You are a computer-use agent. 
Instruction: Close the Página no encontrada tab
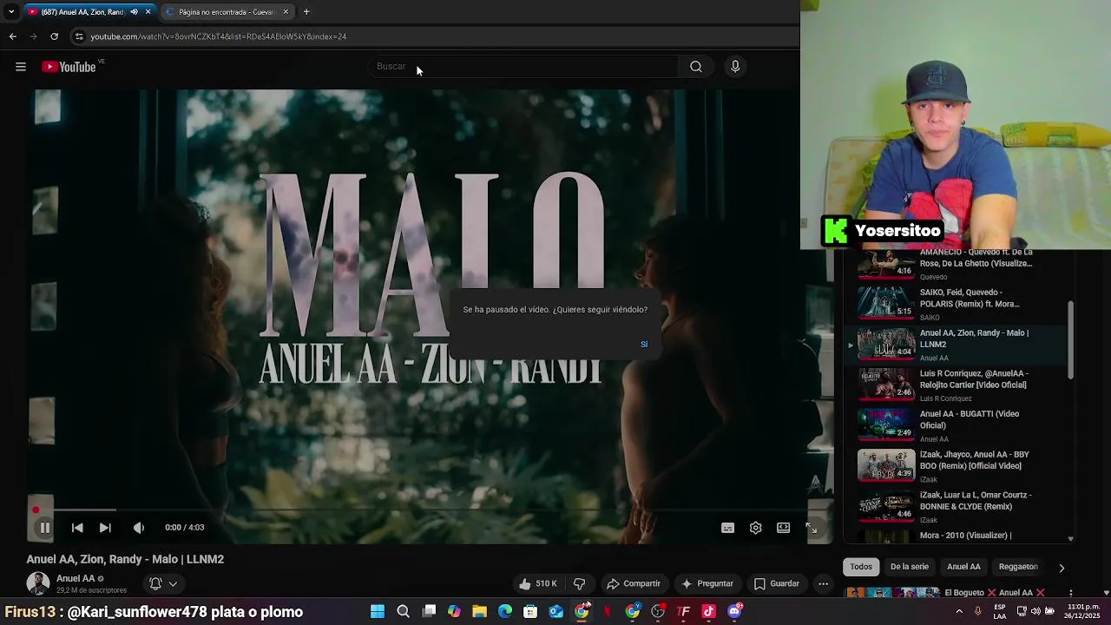(x=285, y=12)
